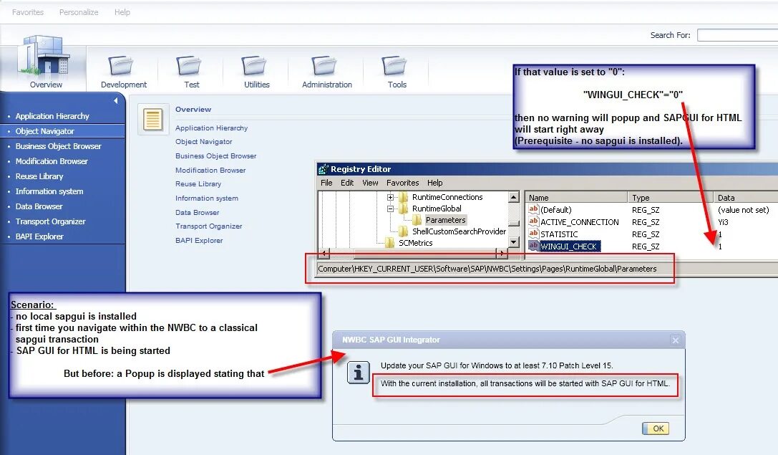This screenshot has height=455, width=778.
Task: Expand the RuntimeConnections tree node
Action: (x=389, y=197)
